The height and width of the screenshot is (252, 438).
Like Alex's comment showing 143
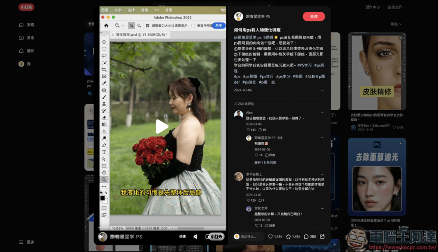(x=248, y=130)
